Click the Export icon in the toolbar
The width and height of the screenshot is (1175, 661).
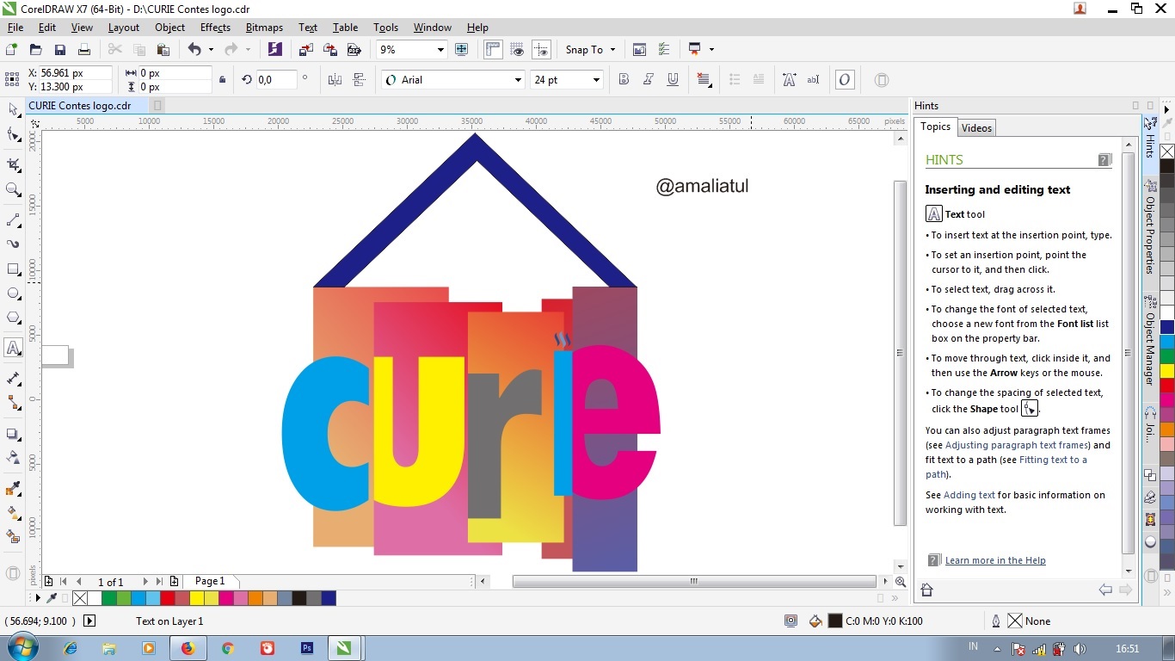(x=329, y=50)
